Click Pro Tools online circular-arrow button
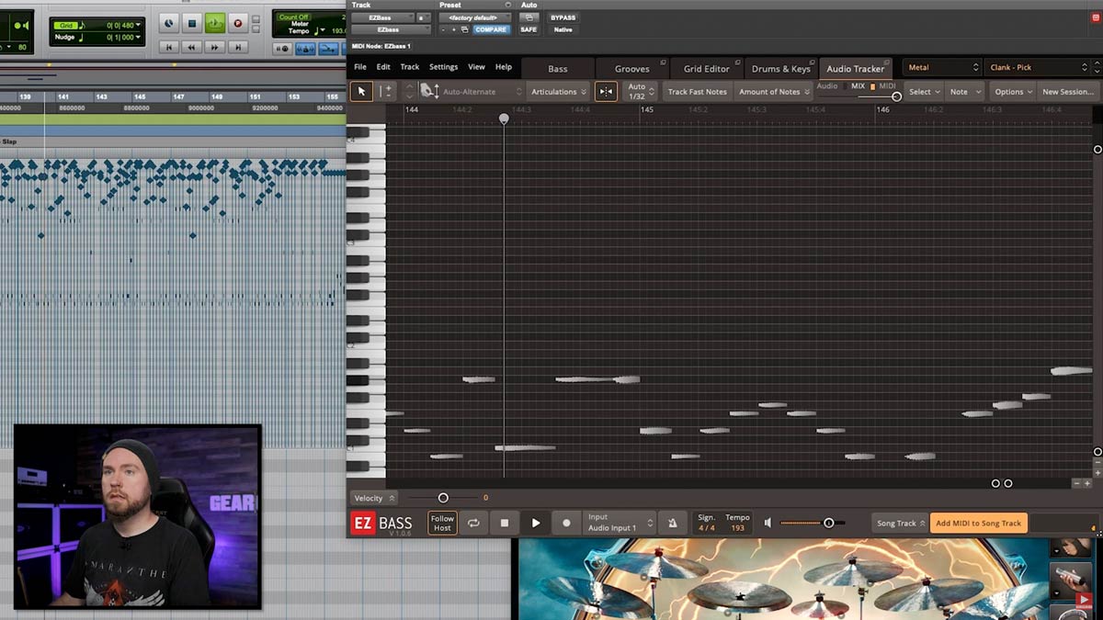1103x620 pixels. coord(169,22)
